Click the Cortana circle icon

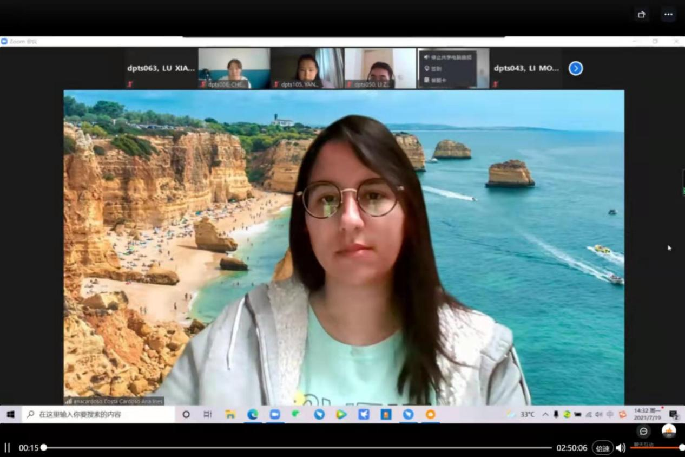pos(186,414)
